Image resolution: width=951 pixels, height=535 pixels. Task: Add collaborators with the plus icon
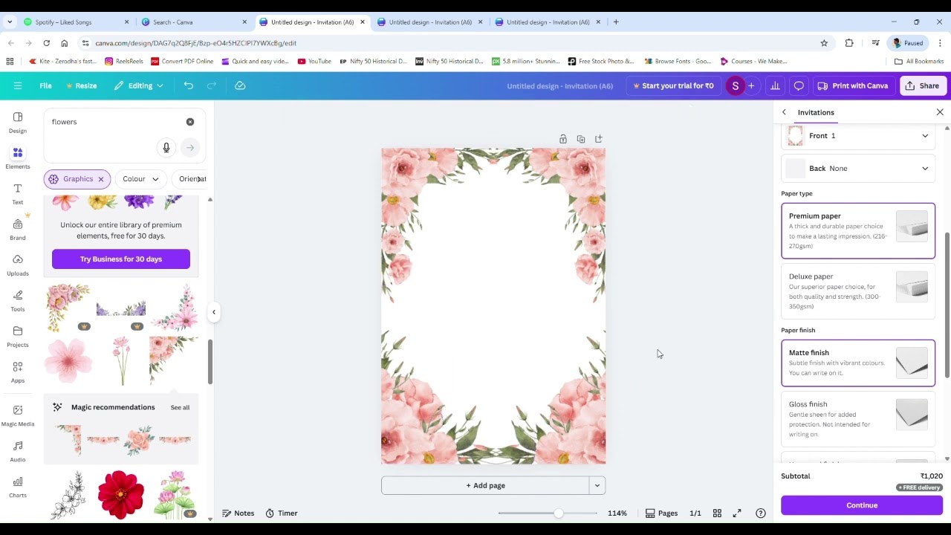[x=751, y=85]
